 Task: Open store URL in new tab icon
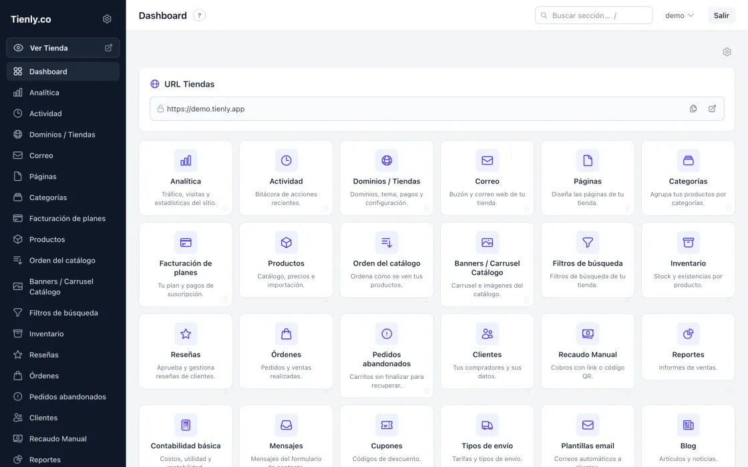(712, 109)
